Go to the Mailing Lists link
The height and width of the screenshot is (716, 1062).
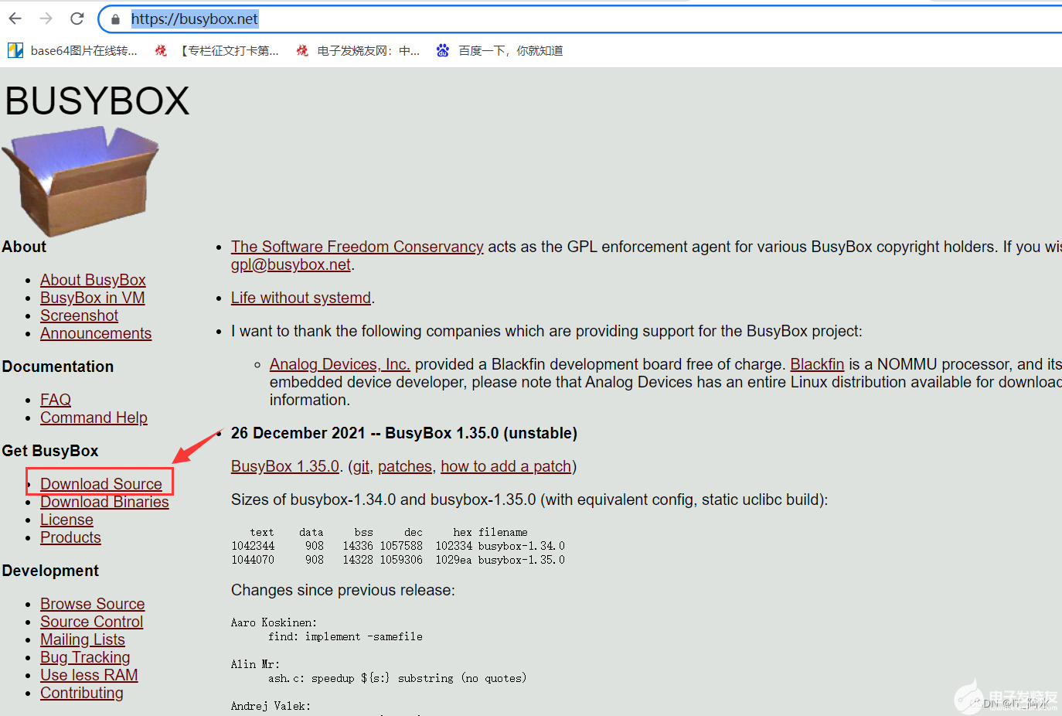click(x=83, y=639)
